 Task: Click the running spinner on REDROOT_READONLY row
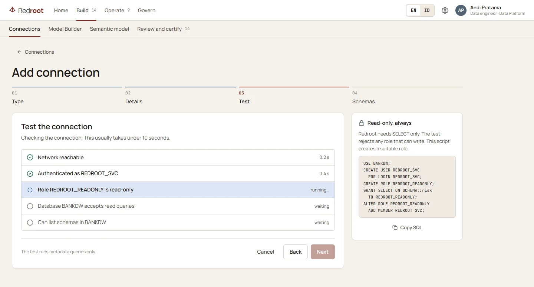[x=30, y=190]
